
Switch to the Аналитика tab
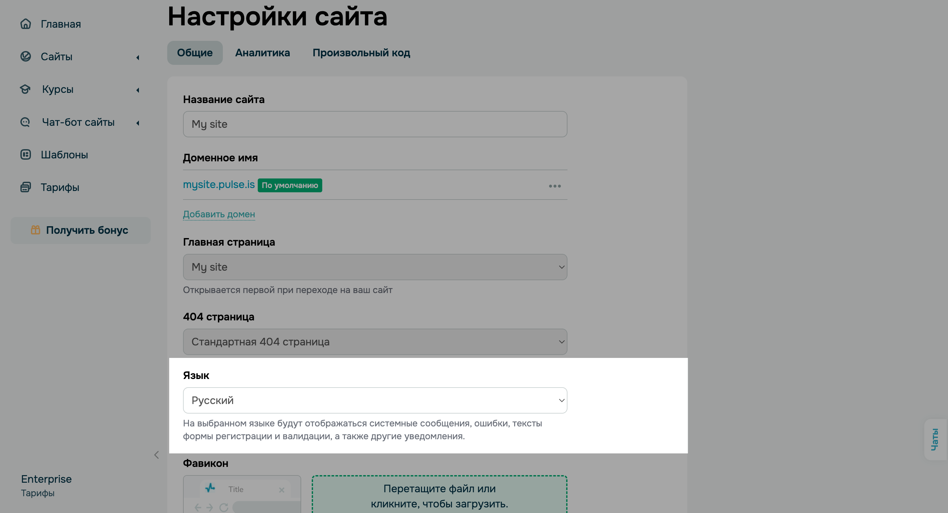(x=262, y=53)
